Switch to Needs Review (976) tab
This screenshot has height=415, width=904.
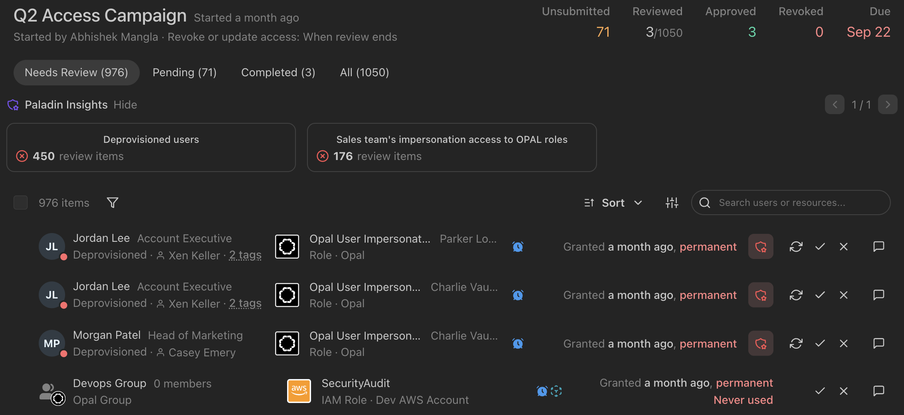coord(76,73)
